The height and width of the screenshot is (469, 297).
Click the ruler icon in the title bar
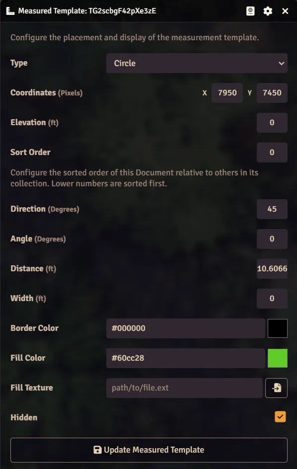click(x=10, y=11)
